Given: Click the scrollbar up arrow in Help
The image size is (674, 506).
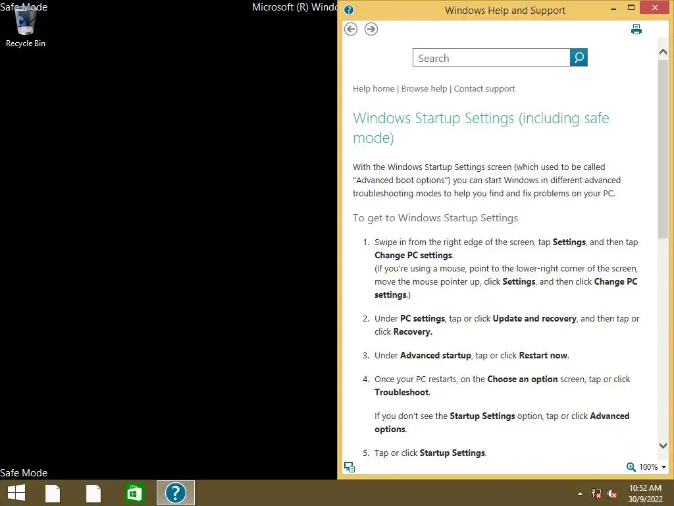Looking at the screenshot, I should [x=663, y=52].
